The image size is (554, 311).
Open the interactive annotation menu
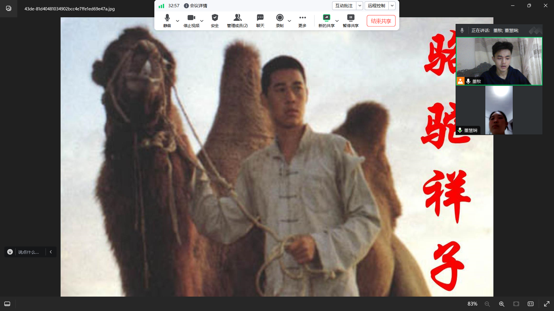pos(344,5)
